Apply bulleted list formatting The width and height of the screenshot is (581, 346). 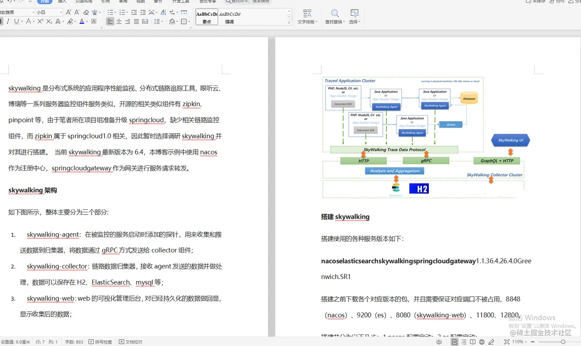pos(110,12)
